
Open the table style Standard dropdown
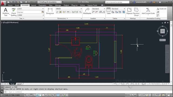coord(124,9)
